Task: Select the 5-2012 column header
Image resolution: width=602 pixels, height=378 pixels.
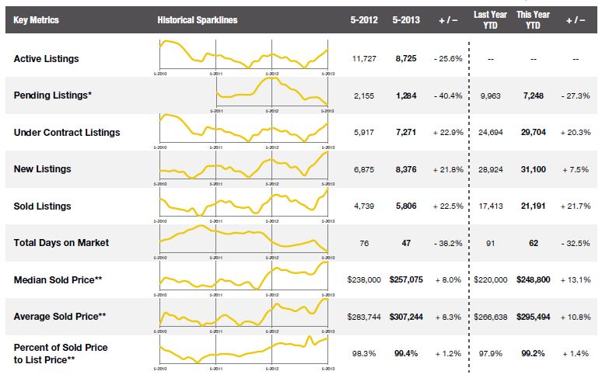Action: coord(364,19)
